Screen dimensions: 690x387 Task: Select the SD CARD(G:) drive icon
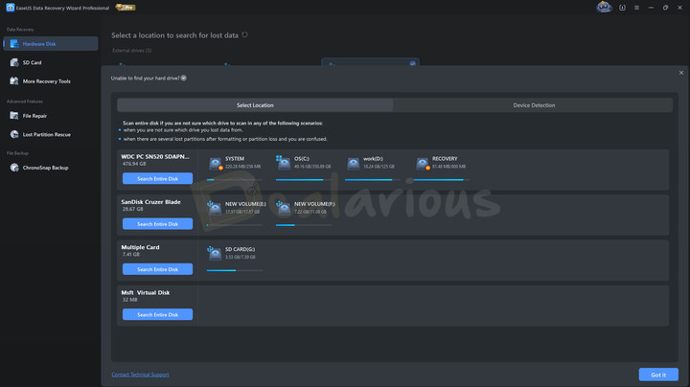point(215,253)
